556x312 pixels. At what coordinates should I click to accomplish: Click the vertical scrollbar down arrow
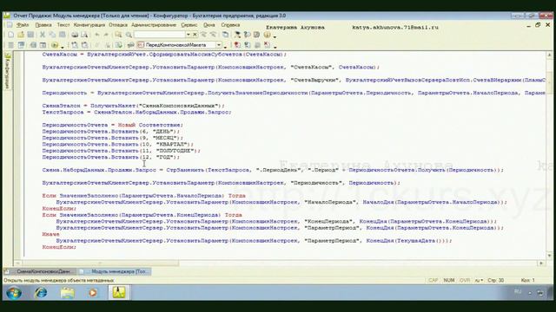549,256
